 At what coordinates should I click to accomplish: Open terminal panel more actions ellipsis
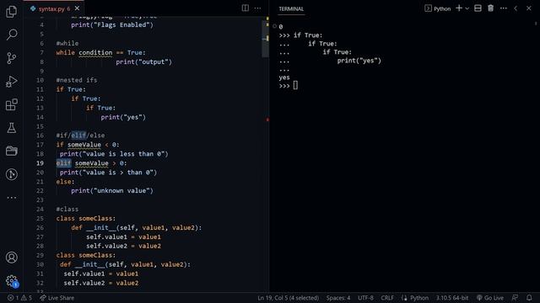(x=503, y=8)
